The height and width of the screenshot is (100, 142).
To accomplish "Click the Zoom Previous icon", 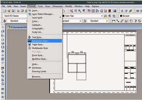I will pos(84,11).
